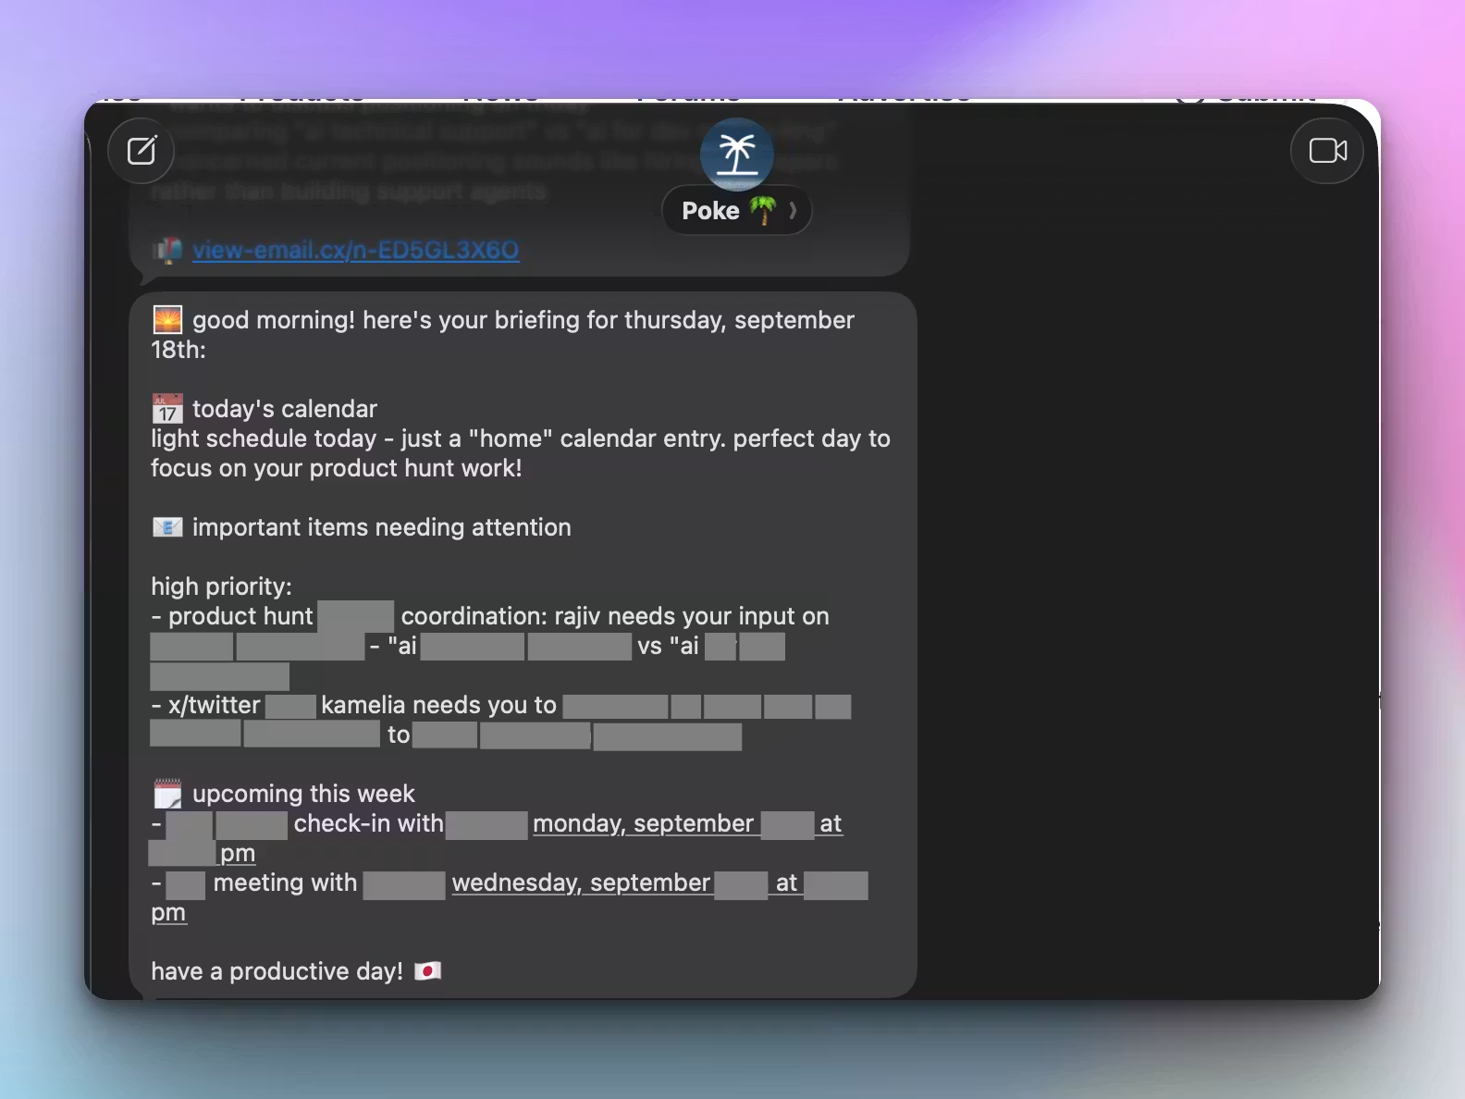1465x1099 pixels.
Task: Expand Poke conversation details chevron
Action: (793, 211)
